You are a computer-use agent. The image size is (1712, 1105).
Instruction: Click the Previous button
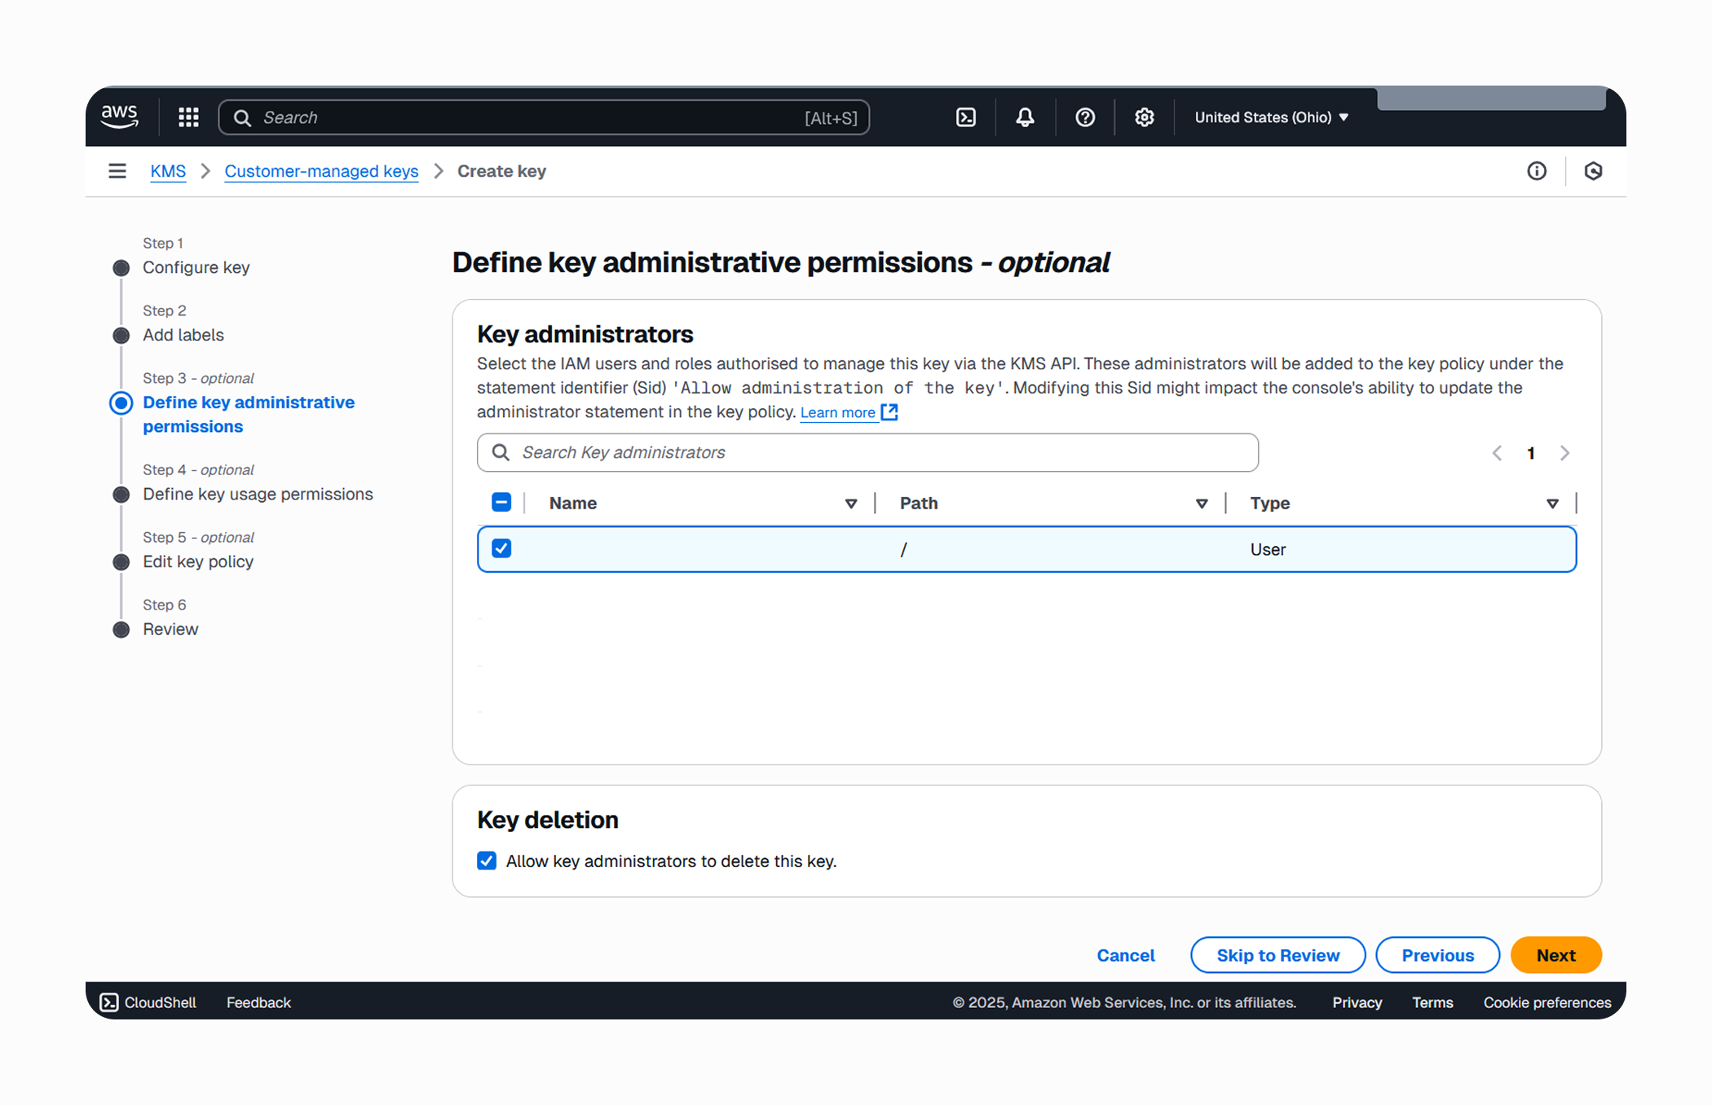1437,955
